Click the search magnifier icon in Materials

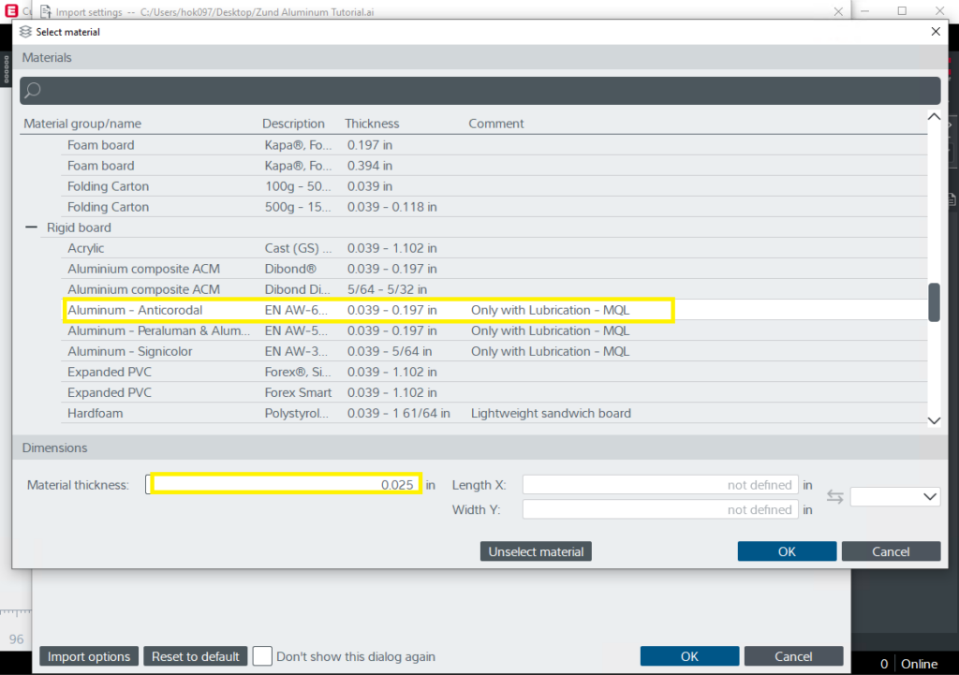(x=33, y=91)
